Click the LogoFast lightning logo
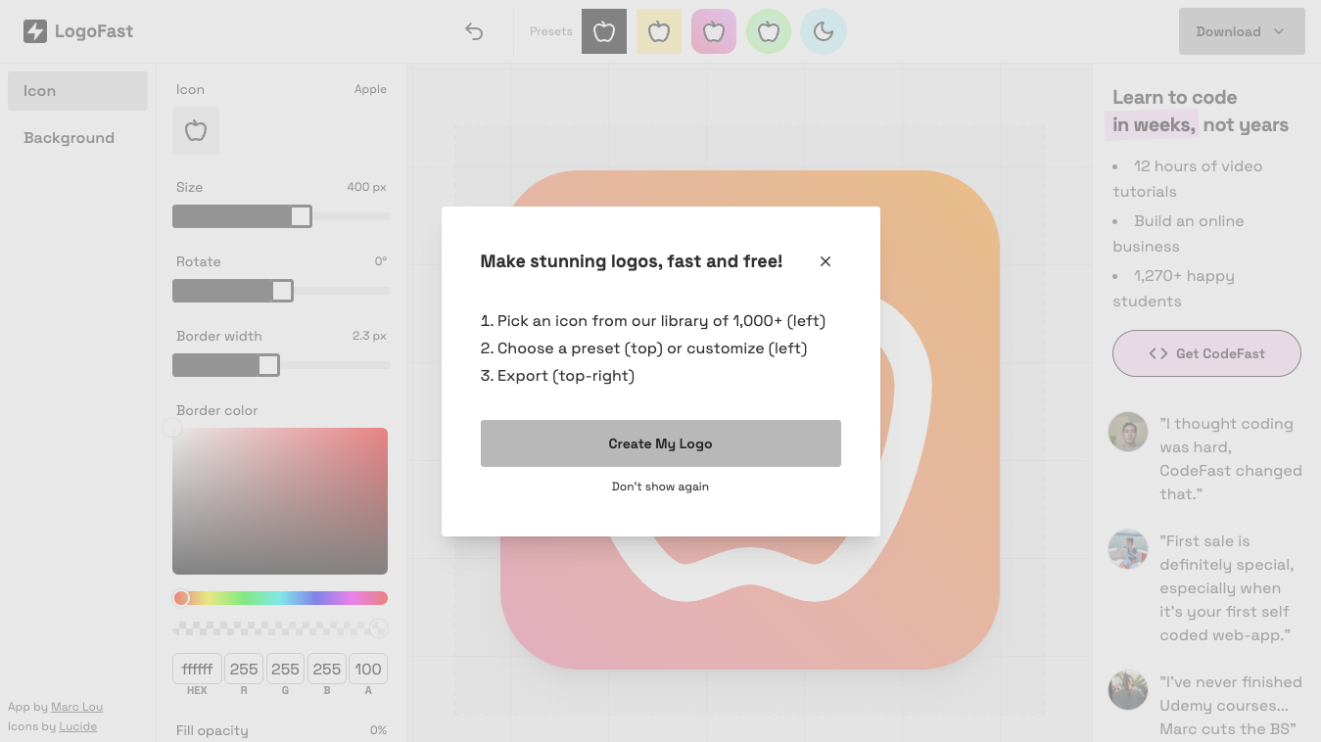This screenshot has width=1321, height=742. pos(35,31)
